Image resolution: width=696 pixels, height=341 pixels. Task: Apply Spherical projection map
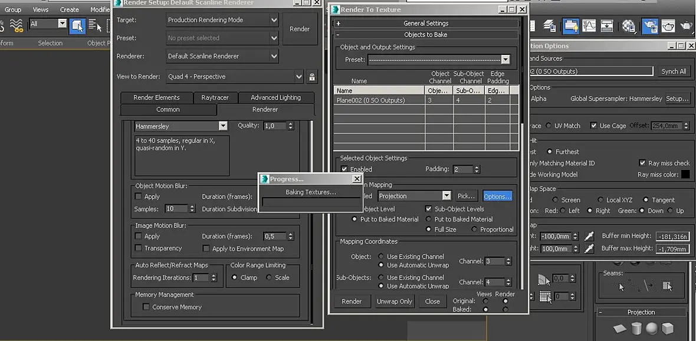[x=652, y=329]
